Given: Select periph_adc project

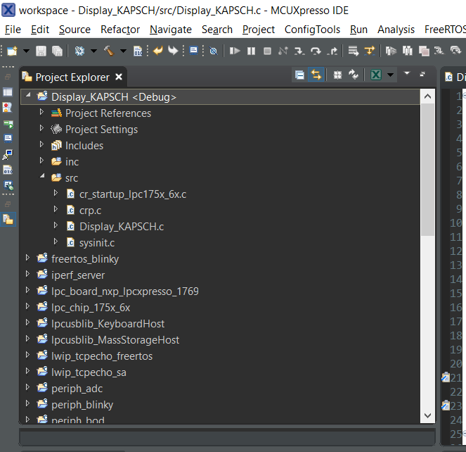Looking at the screenshot, I should [x=77, y=389].
